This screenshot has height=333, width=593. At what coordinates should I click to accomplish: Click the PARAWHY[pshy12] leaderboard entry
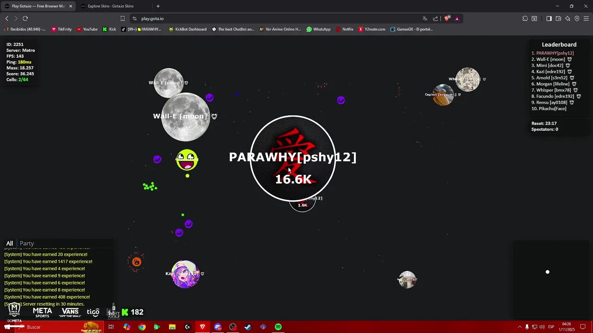tap(552, 53)
